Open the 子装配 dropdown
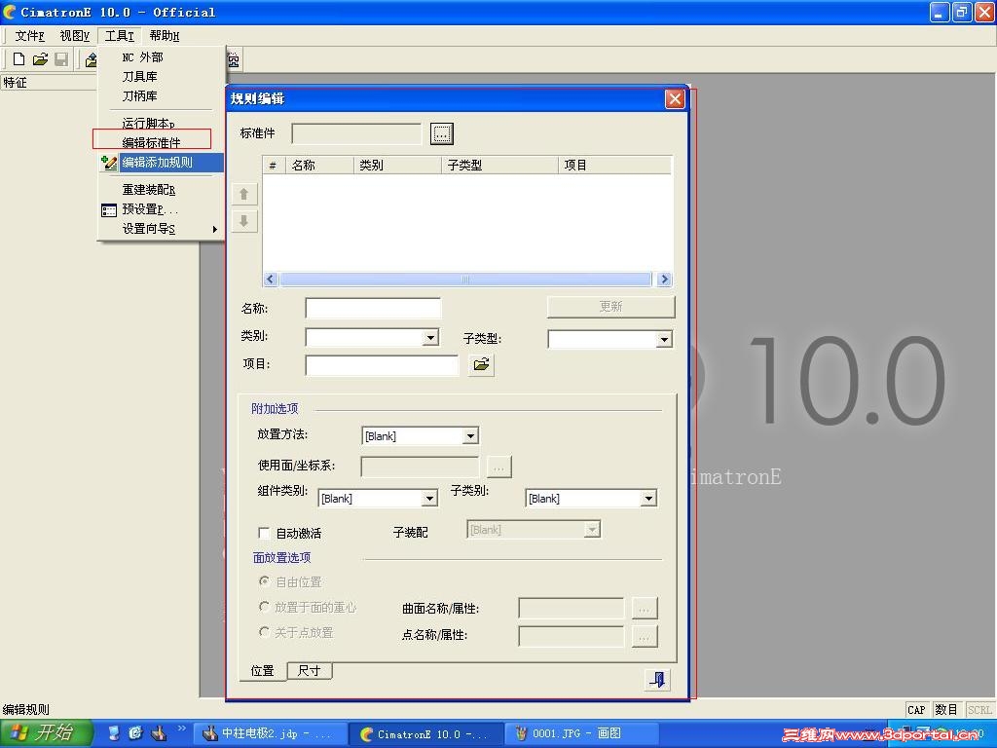This screenshot has height=748, width=997. coord(592,530)
